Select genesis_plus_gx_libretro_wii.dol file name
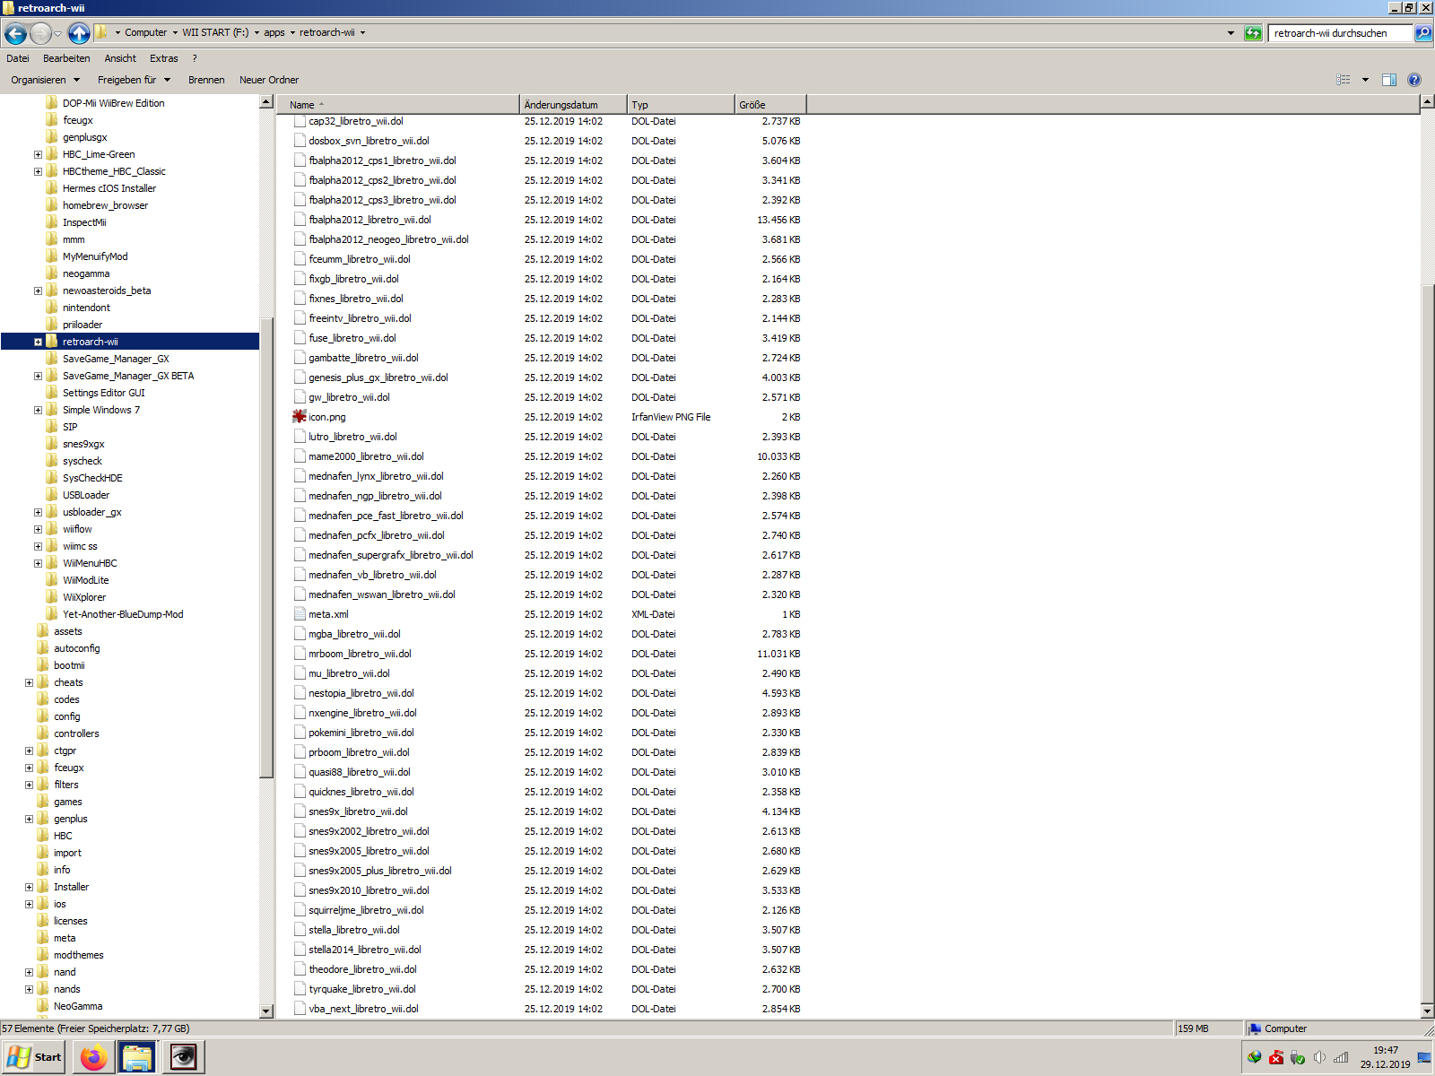This screenshot has width=1435, height=1076. click(378, 377)
